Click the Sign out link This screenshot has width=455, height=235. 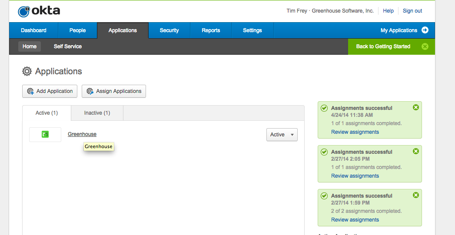pyautogui.click(x=412, y=11)
